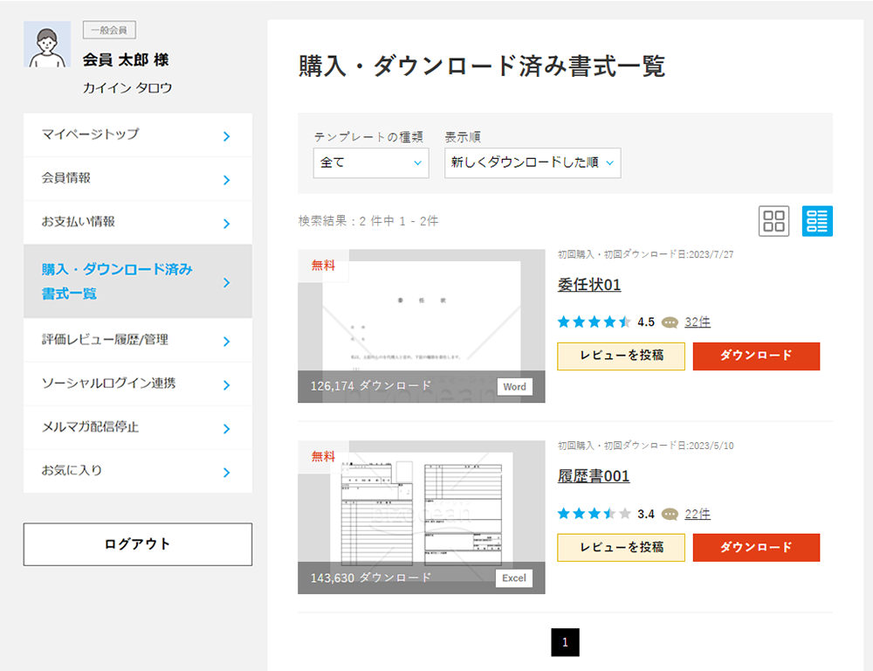
Task: Open マイページトップ menu item
Action: pyautogui.click(x=138, y=135)
